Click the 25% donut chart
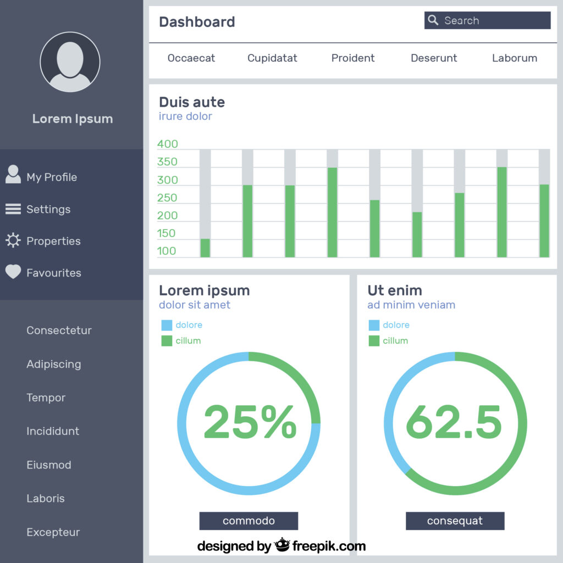 pos(249,423)
